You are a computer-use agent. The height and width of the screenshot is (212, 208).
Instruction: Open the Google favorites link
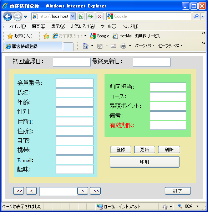pyautogui.click(x=100, y=36)
